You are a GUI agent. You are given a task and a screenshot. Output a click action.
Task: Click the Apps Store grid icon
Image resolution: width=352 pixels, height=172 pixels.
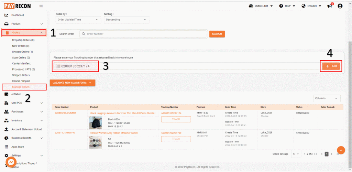tap(7, 147)
